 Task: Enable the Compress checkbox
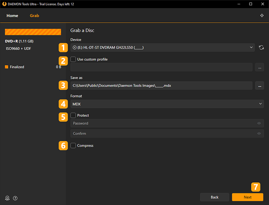[x=73, y=146]
